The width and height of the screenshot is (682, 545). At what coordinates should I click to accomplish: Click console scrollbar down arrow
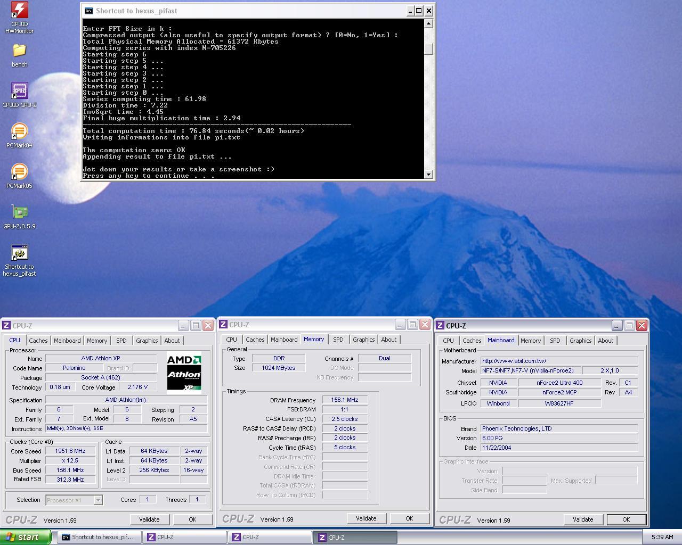coord(428,175)
